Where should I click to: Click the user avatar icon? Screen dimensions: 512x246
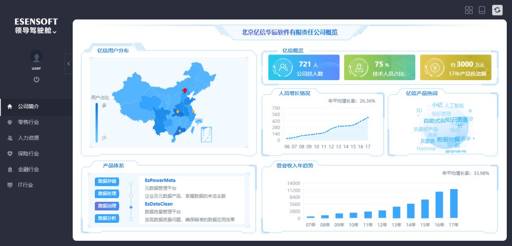point(37,57)
